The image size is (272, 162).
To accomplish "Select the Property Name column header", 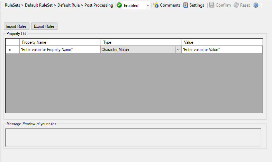I will tap(60, 42).
